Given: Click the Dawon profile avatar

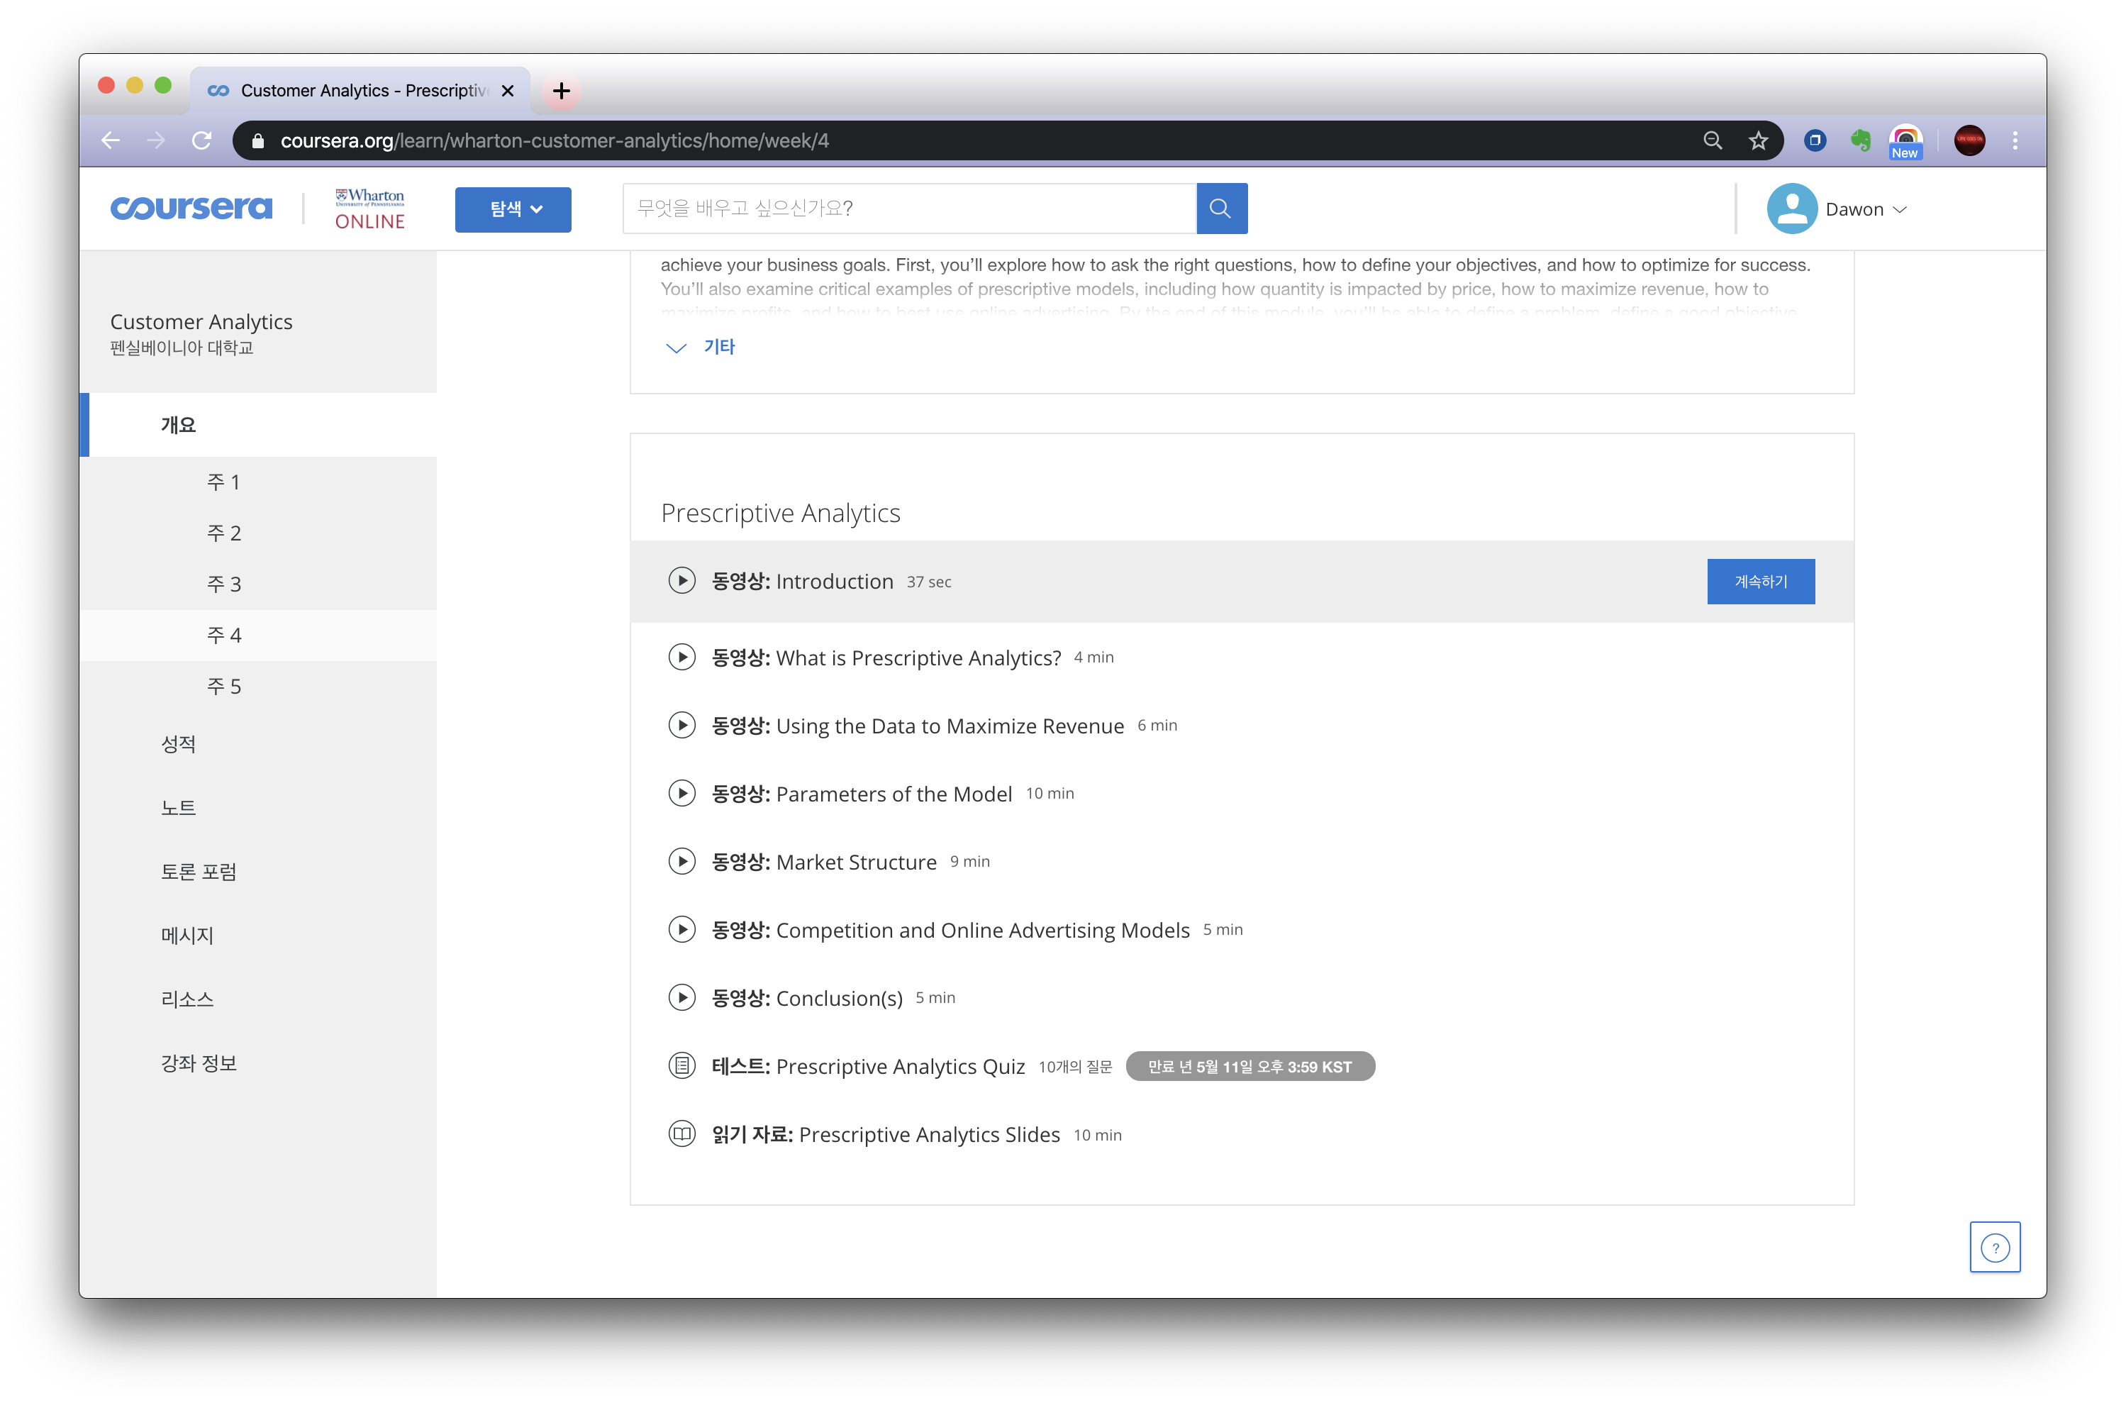Looking at the screenshot, I should tap(1791, 209).
